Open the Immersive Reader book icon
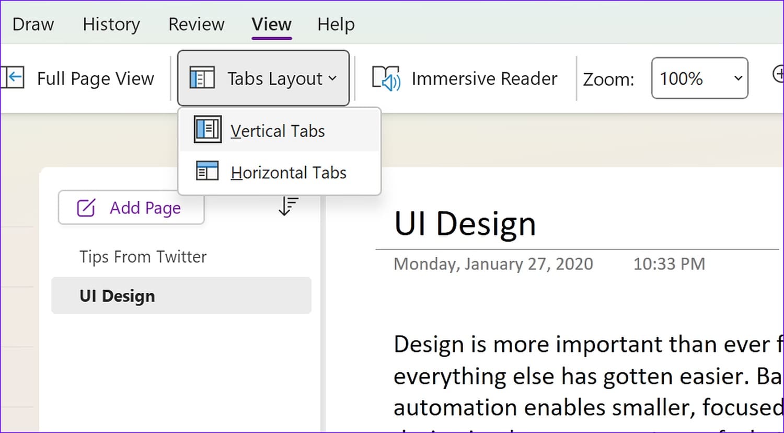This screenshot has height=433, width=784. (386, 78)
